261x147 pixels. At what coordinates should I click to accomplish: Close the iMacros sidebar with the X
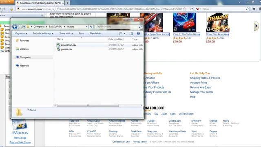(x=42, y=16)
